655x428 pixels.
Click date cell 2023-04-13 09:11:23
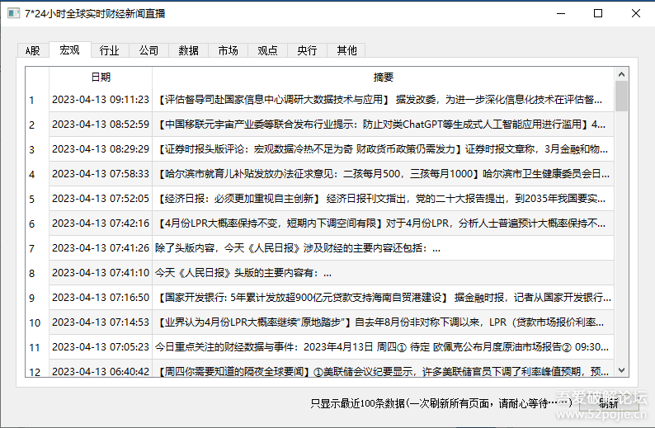click(101, 100)
